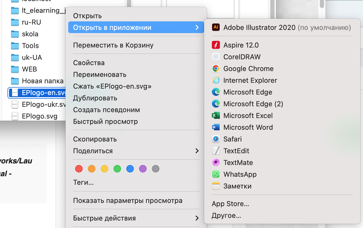Screen dimensions: 363x228
Task: Apply the gray tag color
Action: coord(156,169)
